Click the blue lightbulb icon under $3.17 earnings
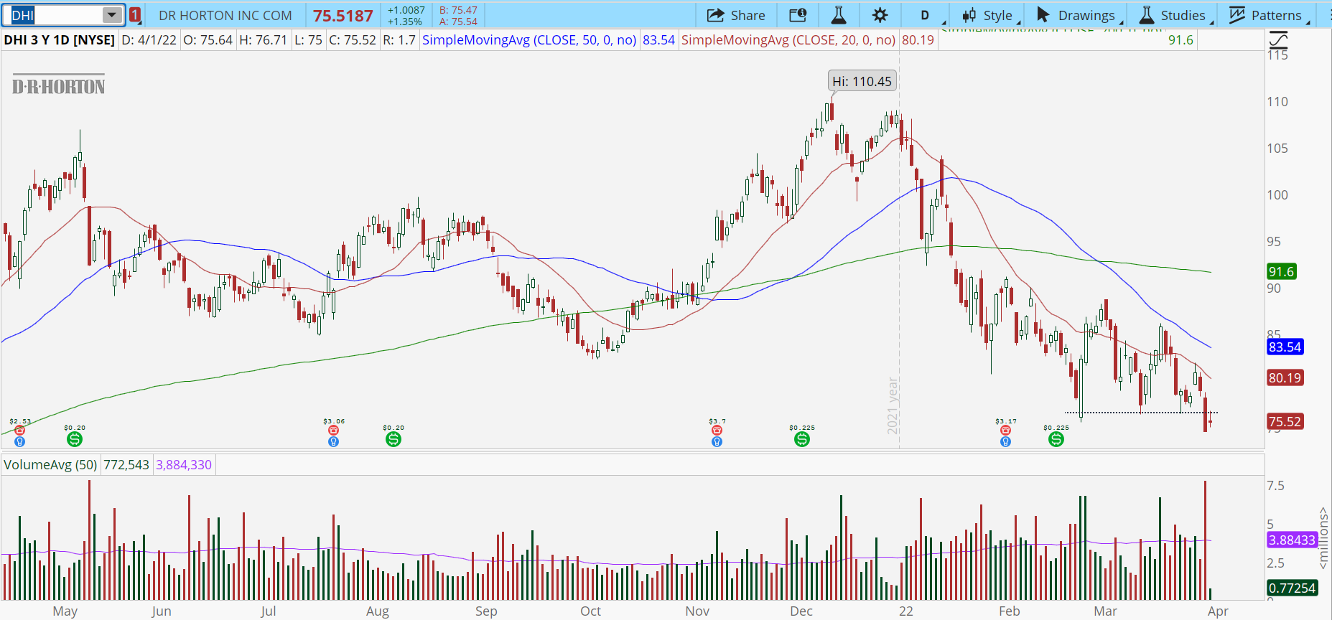 [1005, 441]
